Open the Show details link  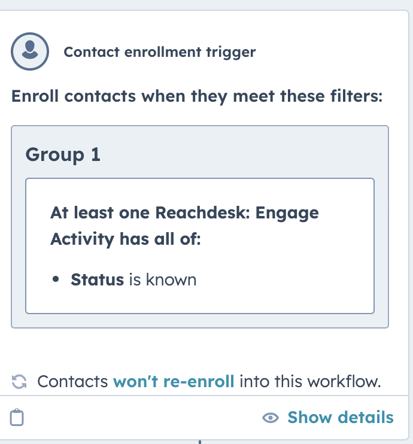[341, 418]
